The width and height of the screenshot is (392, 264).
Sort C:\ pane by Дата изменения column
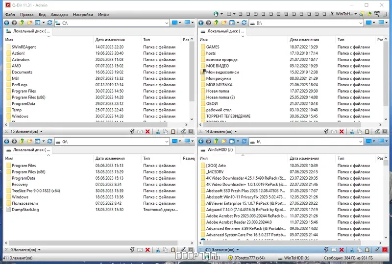pos(117,40)
